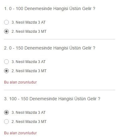Click '3. Nesil Mazda 3 AT' label text in question 3
The width and height of the screenshot is (116, 140).
(x=29, y=113)
